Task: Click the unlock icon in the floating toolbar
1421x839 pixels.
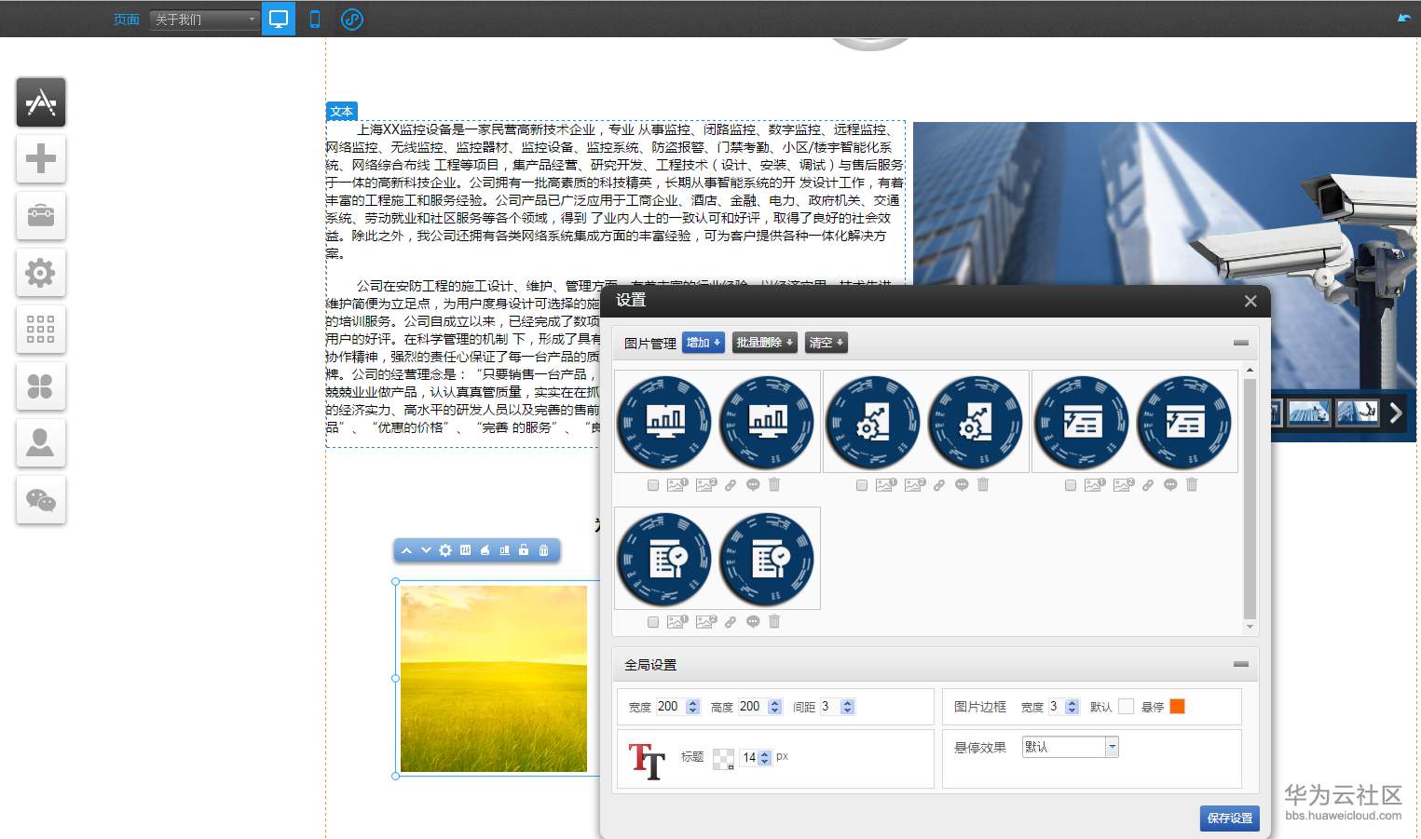Action: (x=524, y=550)
